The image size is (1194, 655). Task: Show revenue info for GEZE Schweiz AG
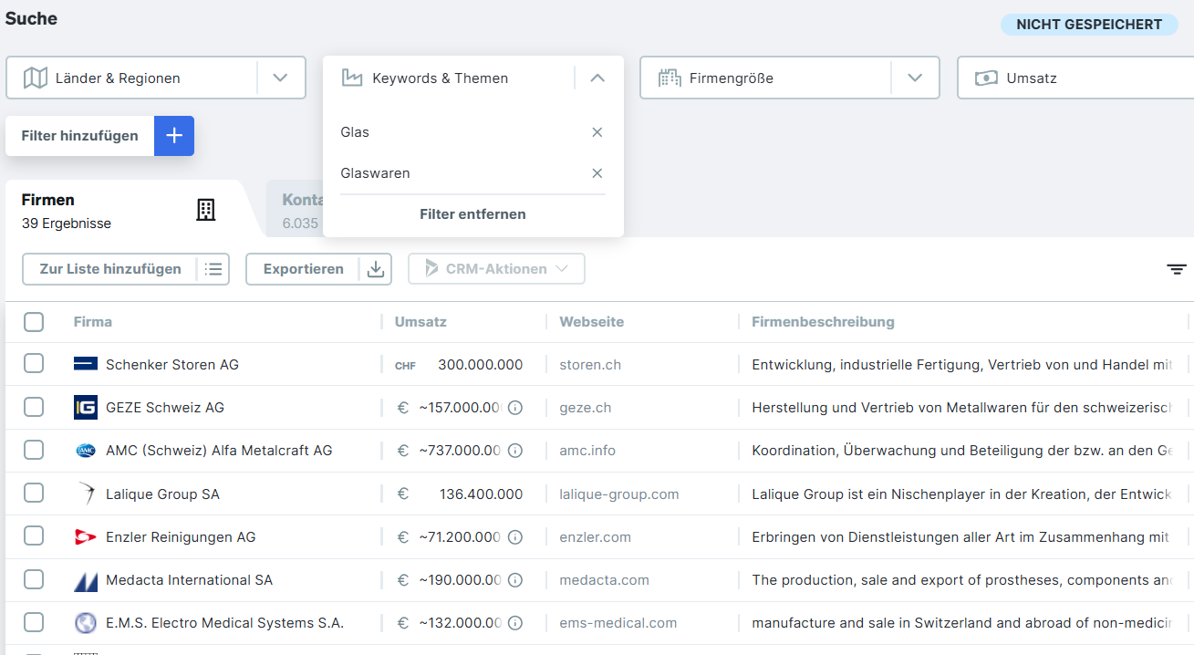(514, 408)
